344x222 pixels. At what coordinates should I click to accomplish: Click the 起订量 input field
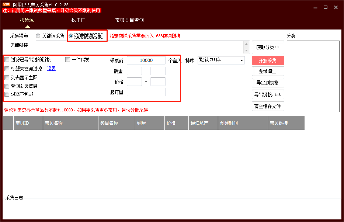tap(146, 92)
